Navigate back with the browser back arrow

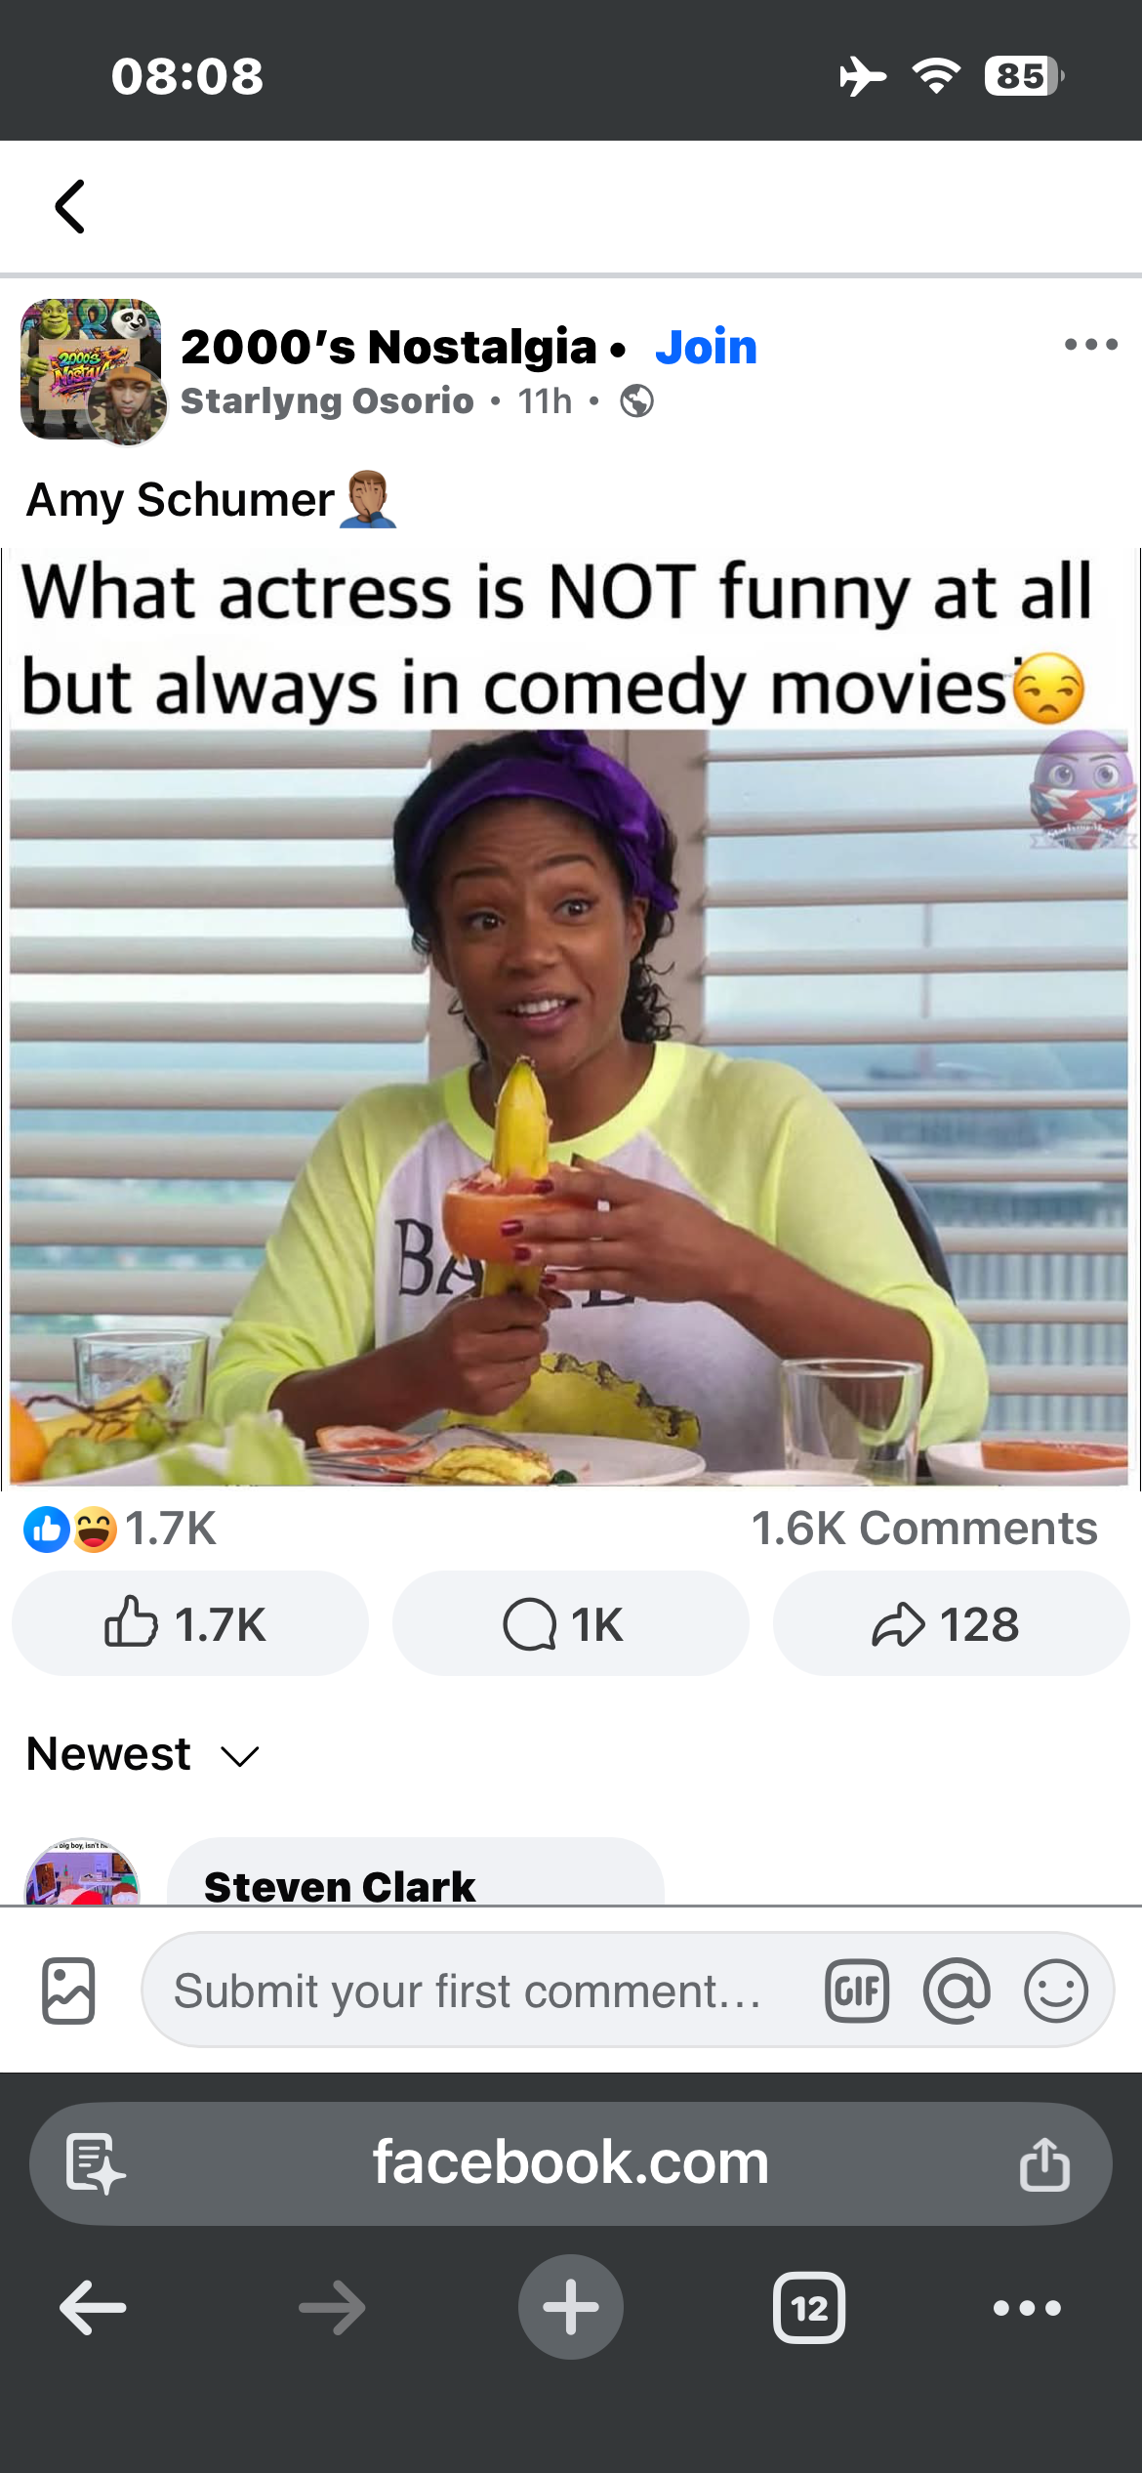click(x=93, y=2308)
